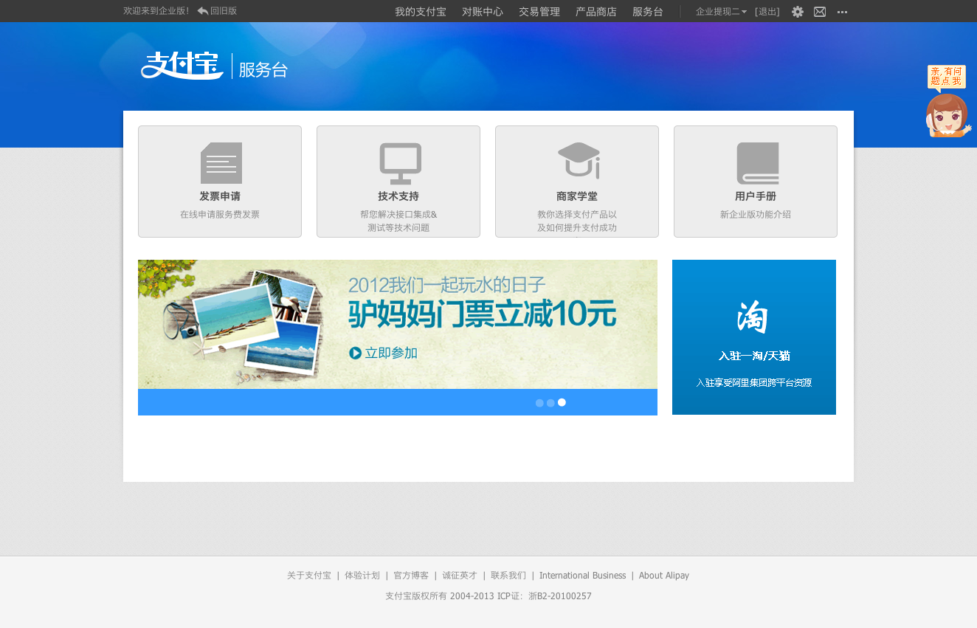Click the cartoon girl help assistant
This screenshot has width=977, height=628.
[948, 116]
